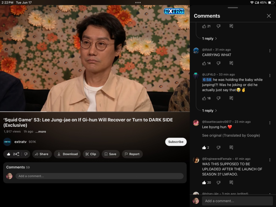
Task: Reply to @JJF4L0's comment
Action: point(231,98)
